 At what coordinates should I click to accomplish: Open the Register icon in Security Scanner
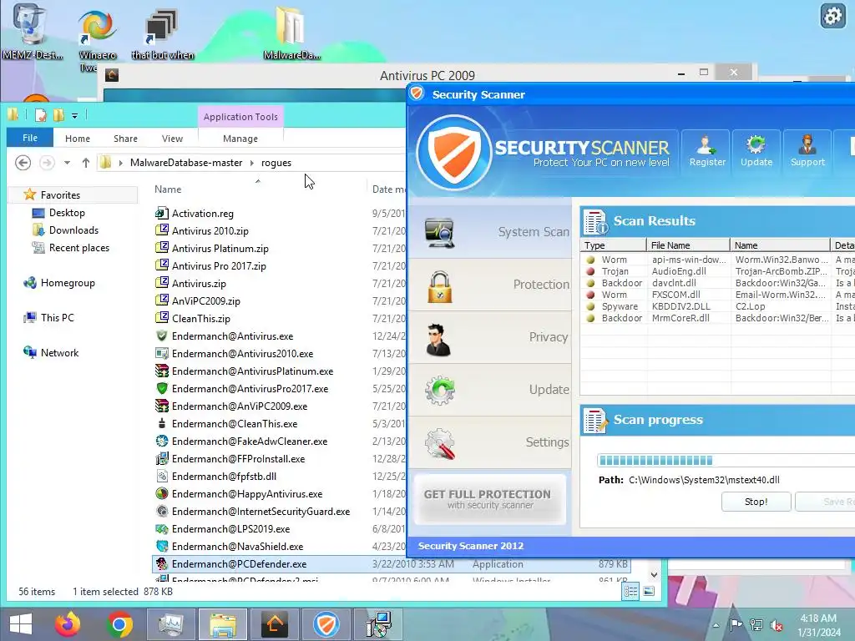click(706, 152)
